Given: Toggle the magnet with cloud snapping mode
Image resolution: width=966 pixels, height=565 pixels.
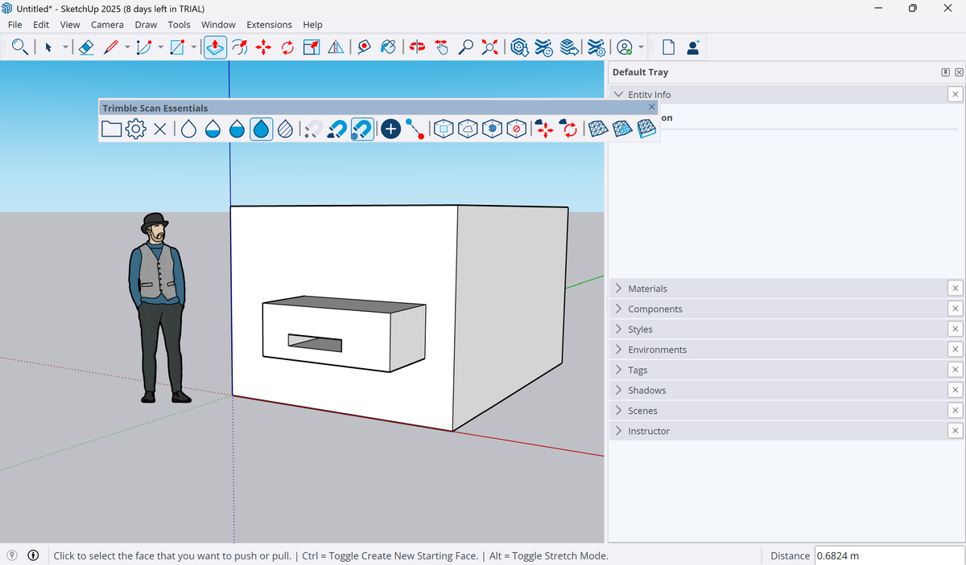Looking at the screenshot, I should click(338, 129).
